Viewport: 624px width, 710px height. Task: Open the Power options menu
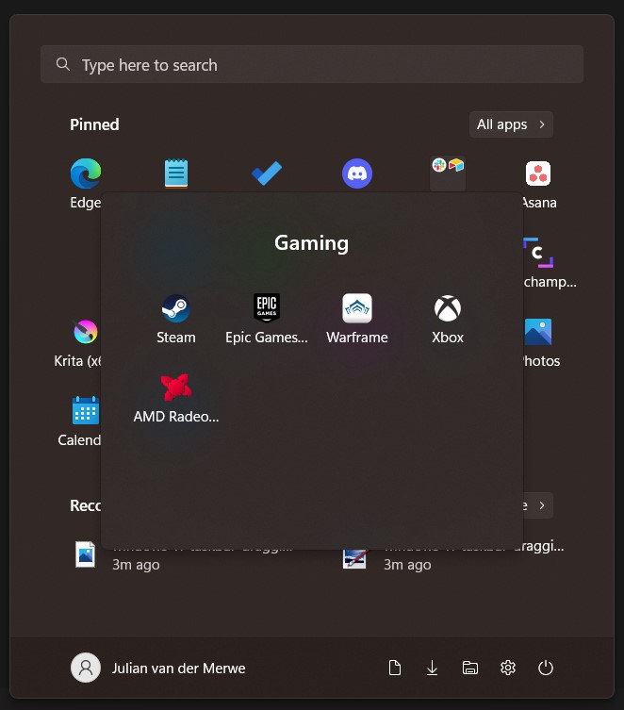546,668
